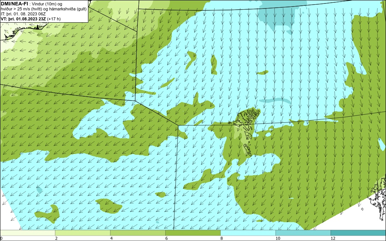Click the legend scale label 12
The image size is (386, 241).
333,238
